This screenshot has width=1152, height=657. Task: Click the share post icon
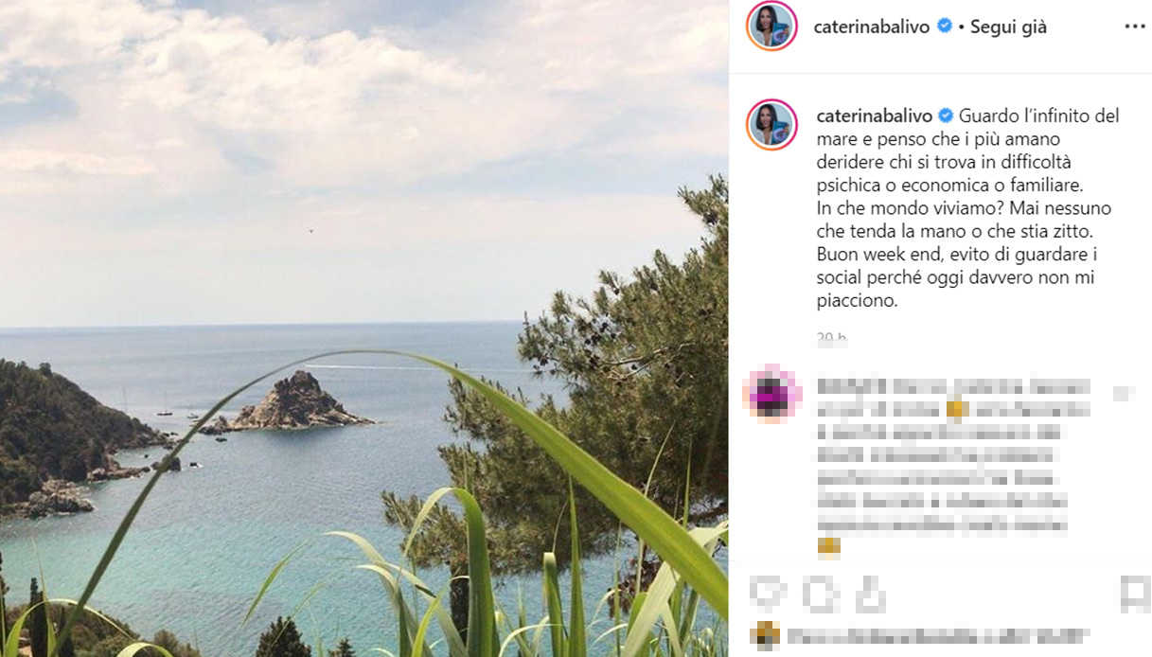click(x=870, y=595)
